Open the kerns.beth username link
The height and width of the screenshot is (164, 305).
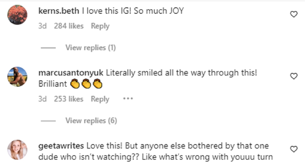tap(59, 11)
